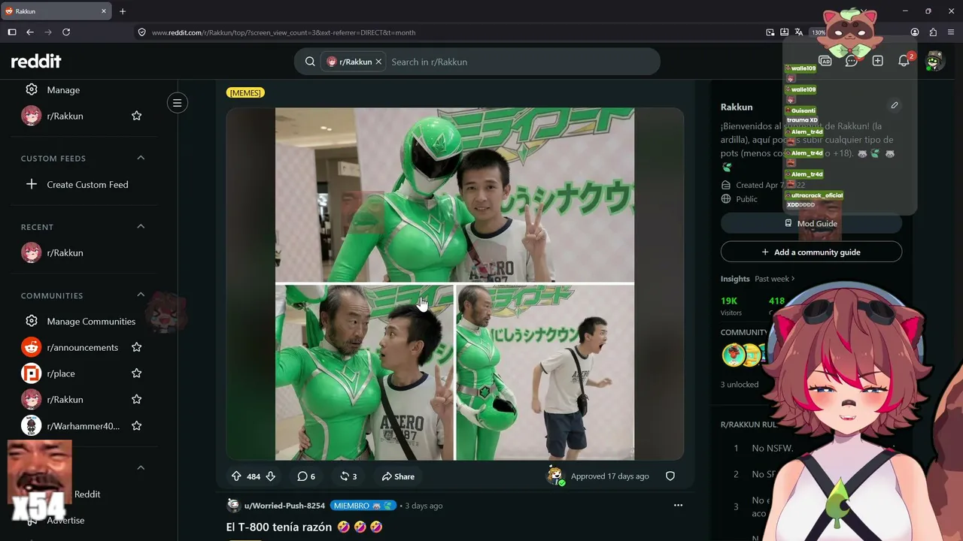This screenshot has height=541, width=963.
Task: Open the Advertise AD icon in header
Action: (825, 61)
